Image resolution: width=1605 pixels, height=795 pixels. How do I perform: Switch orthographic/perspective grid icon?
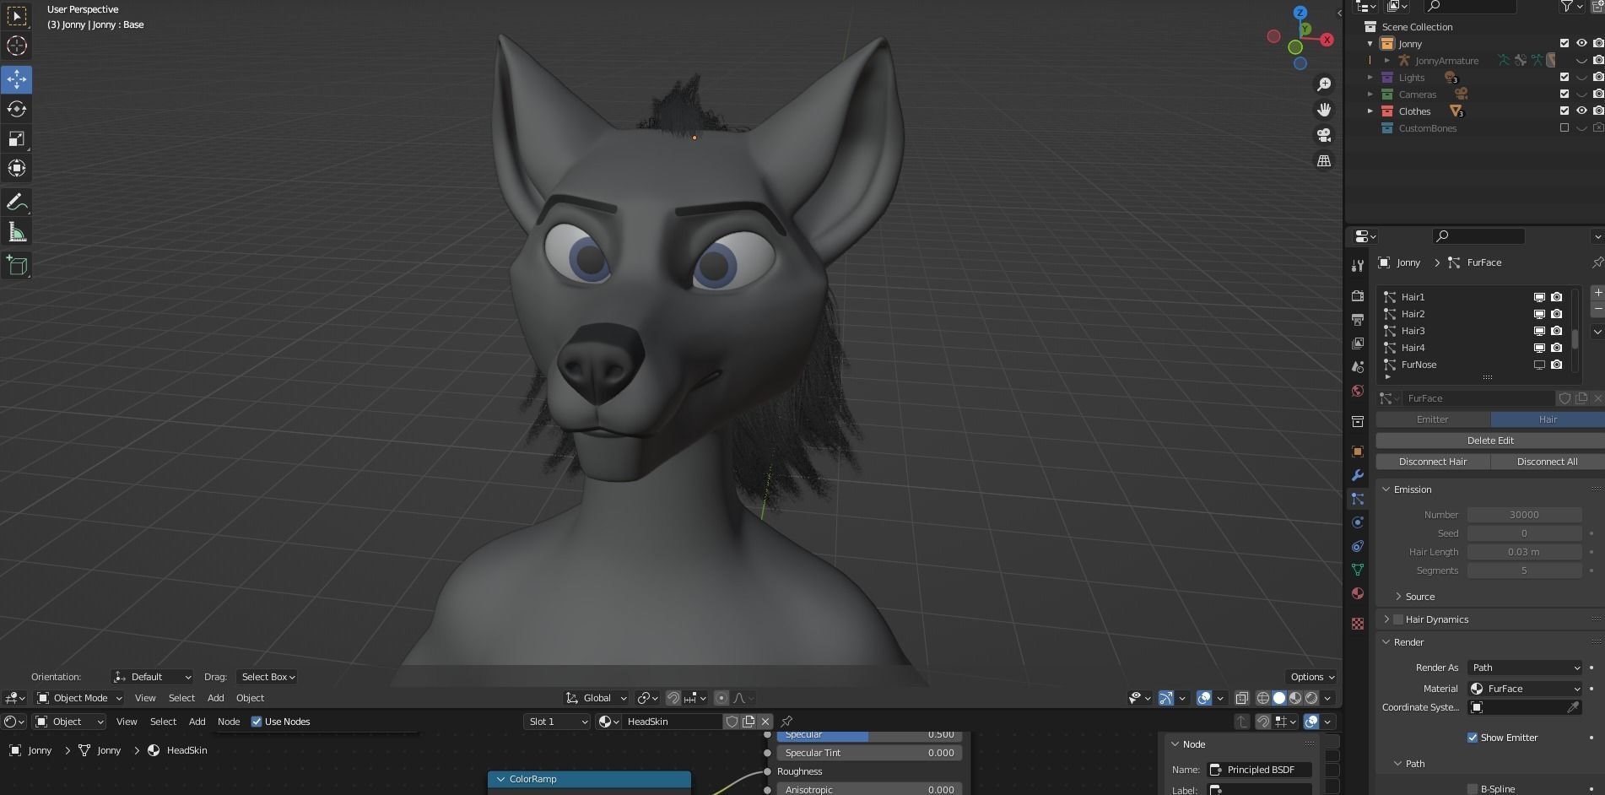tap(1324, 160)
